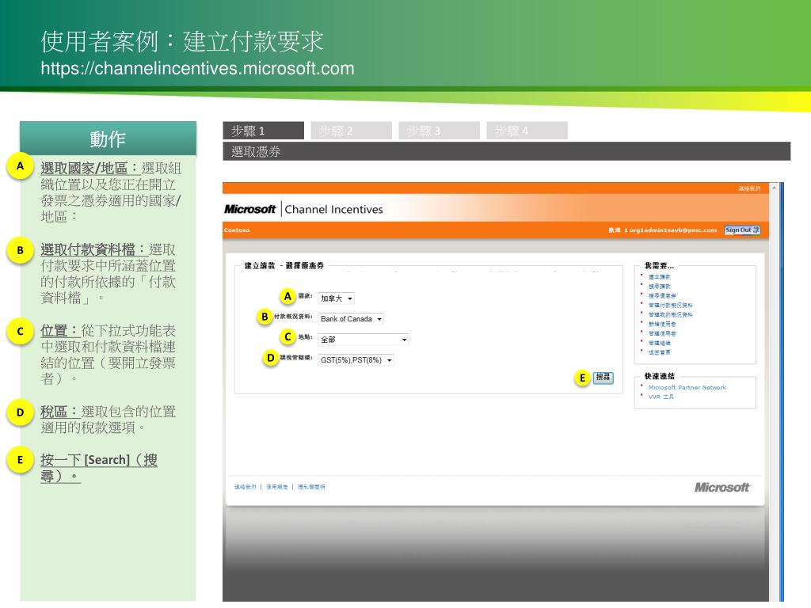Open the Microsoft Partner Network link
811x608 pixels.
point(687,387)
